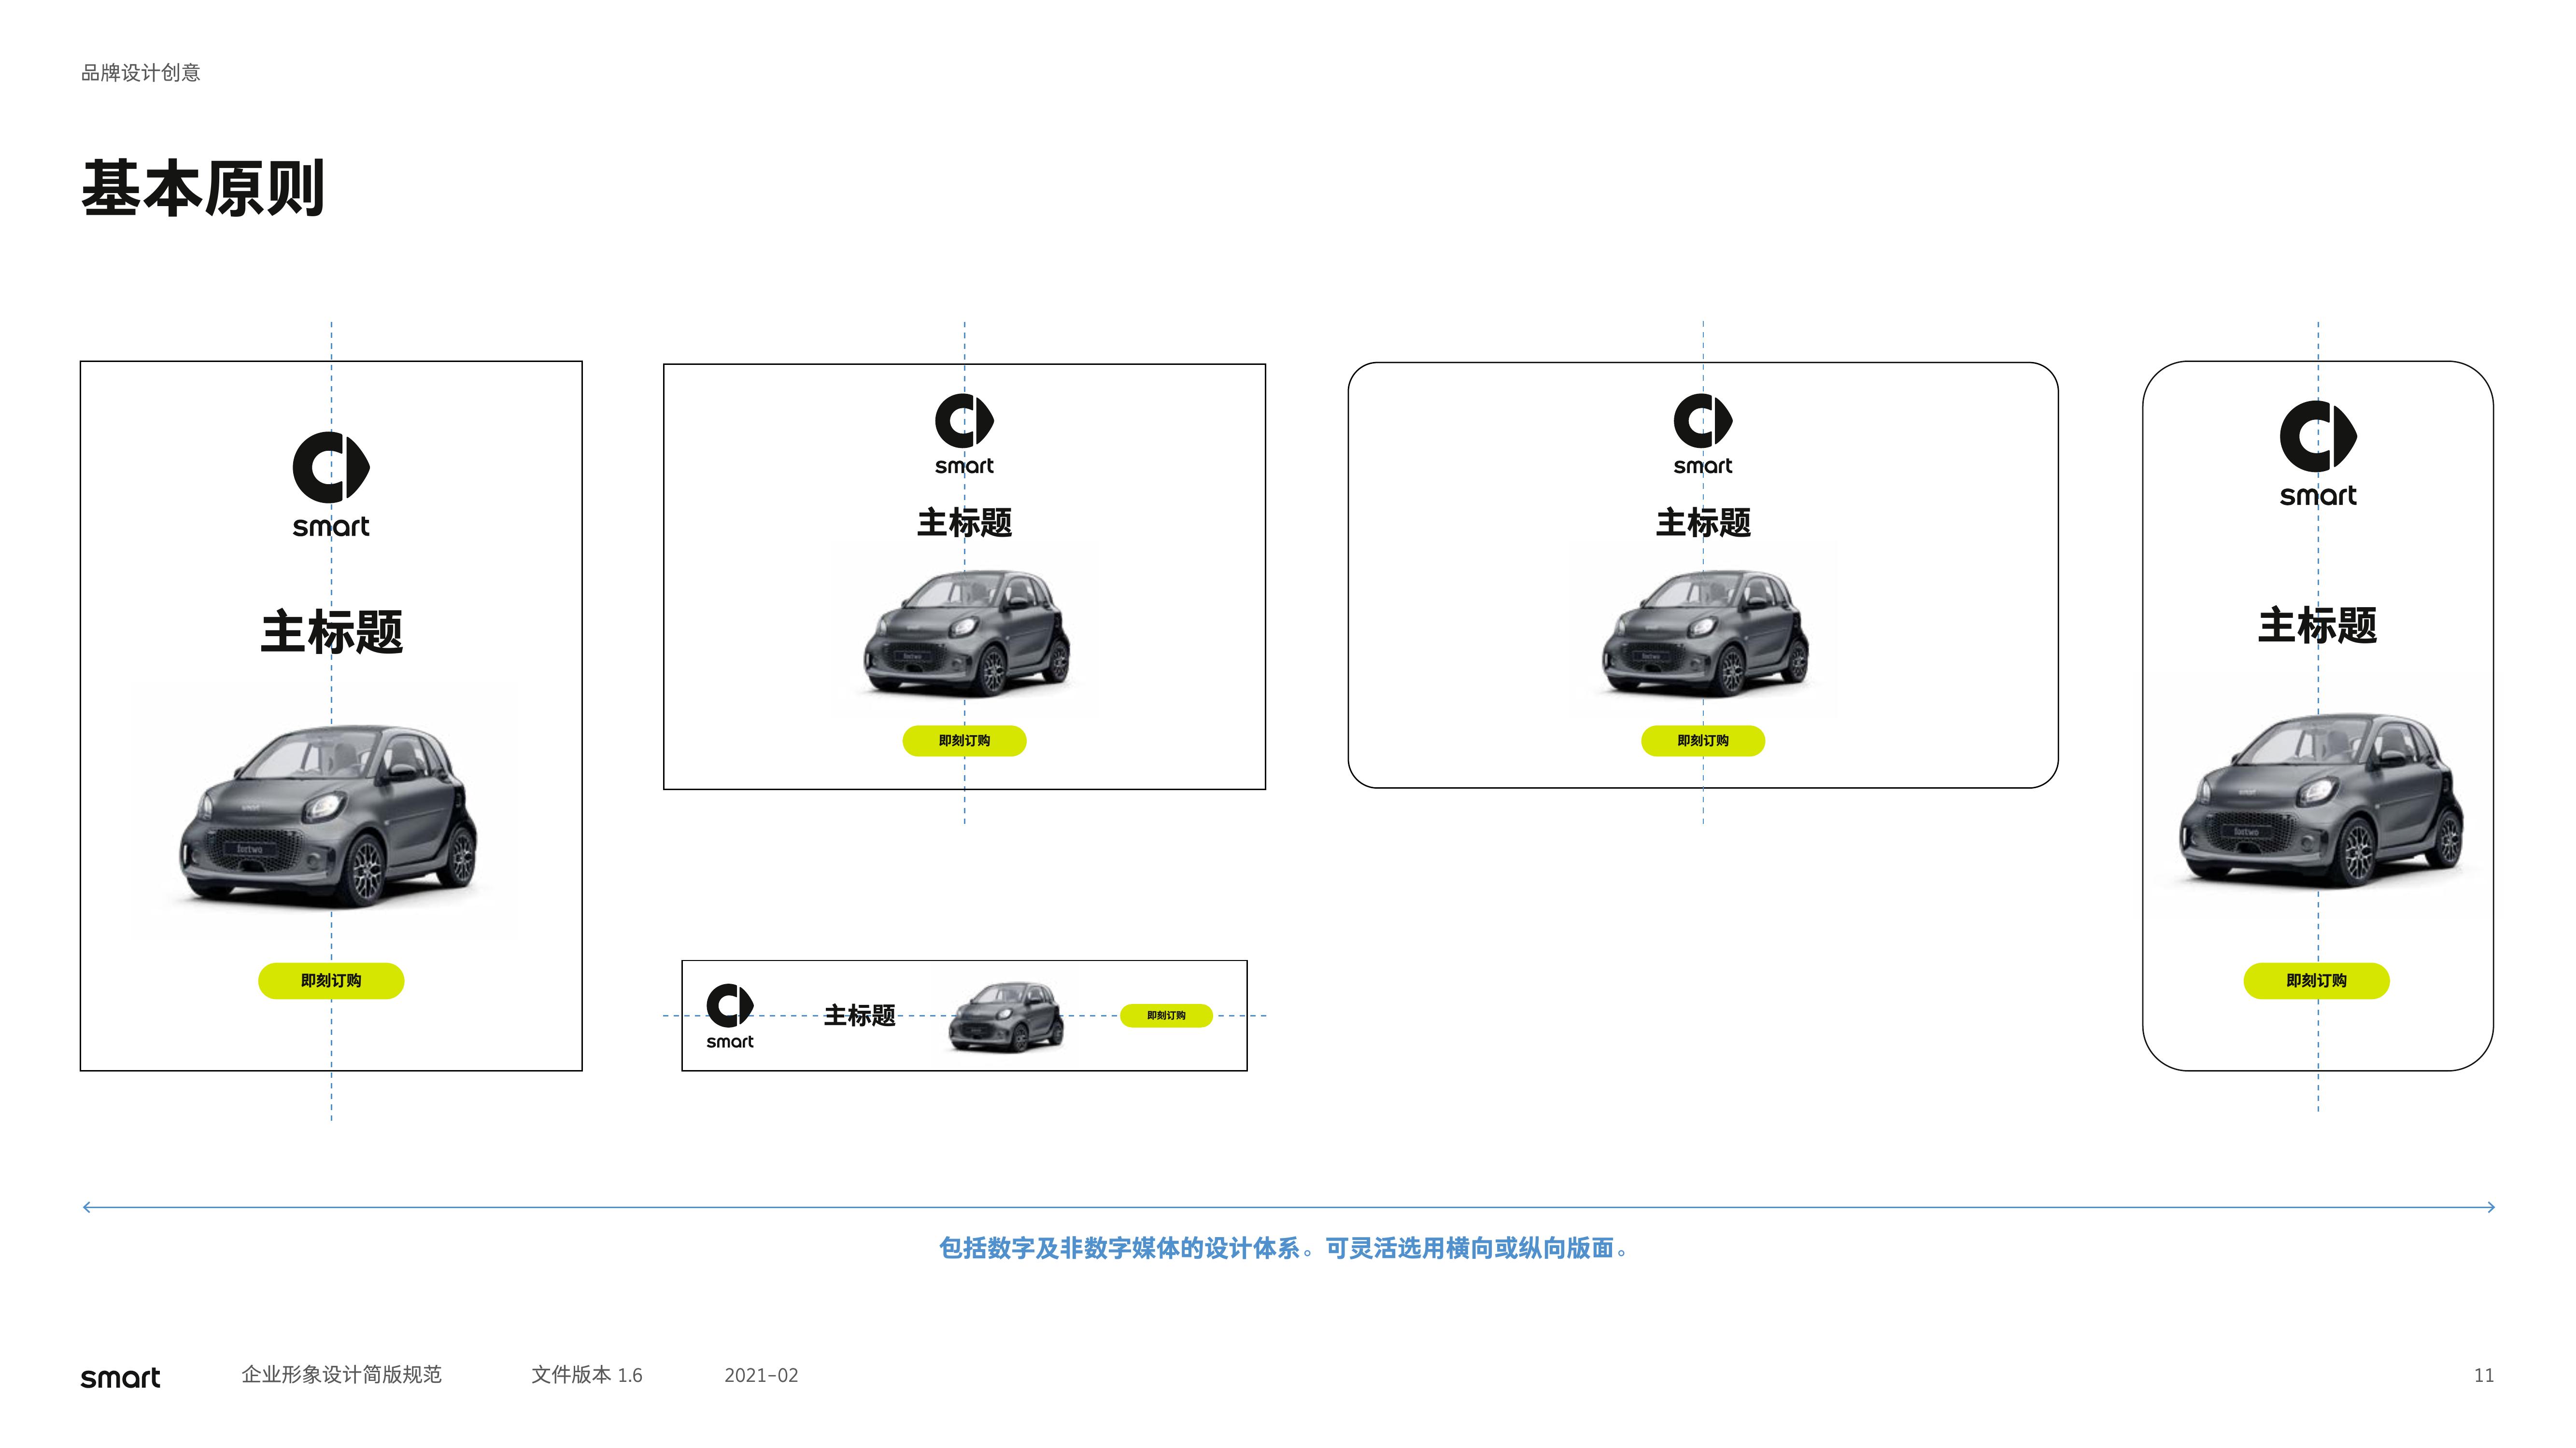Select the car image in the tall rectangular poster

[328, 817]
